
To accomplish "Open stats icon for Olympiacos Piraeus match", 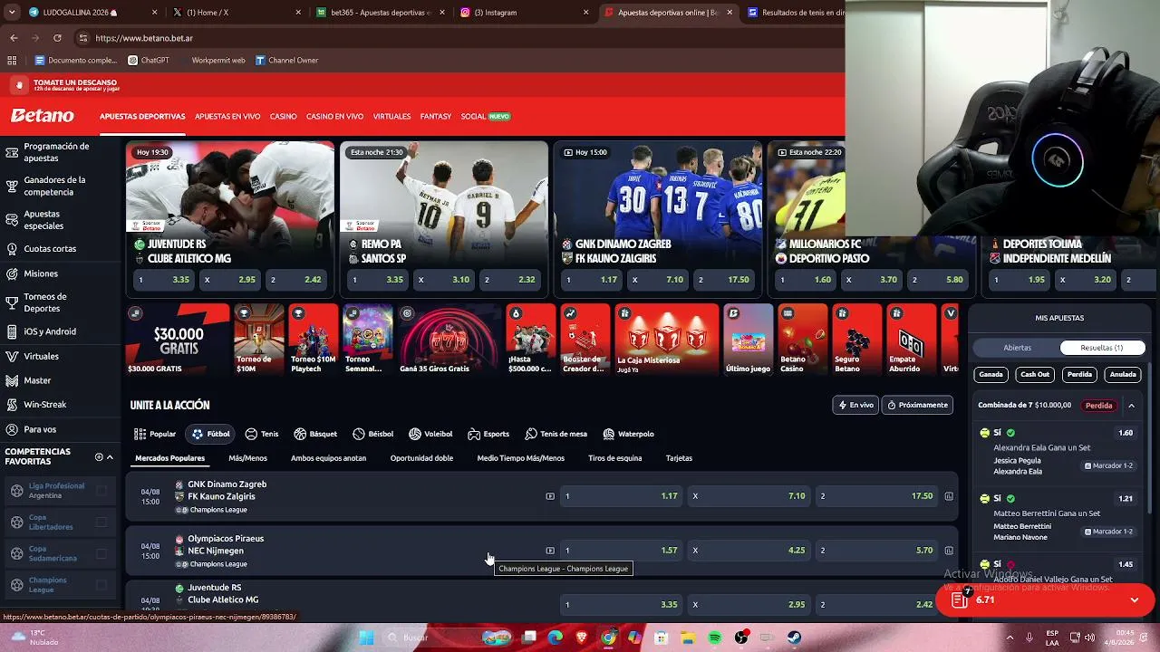I will pos(949,551).
